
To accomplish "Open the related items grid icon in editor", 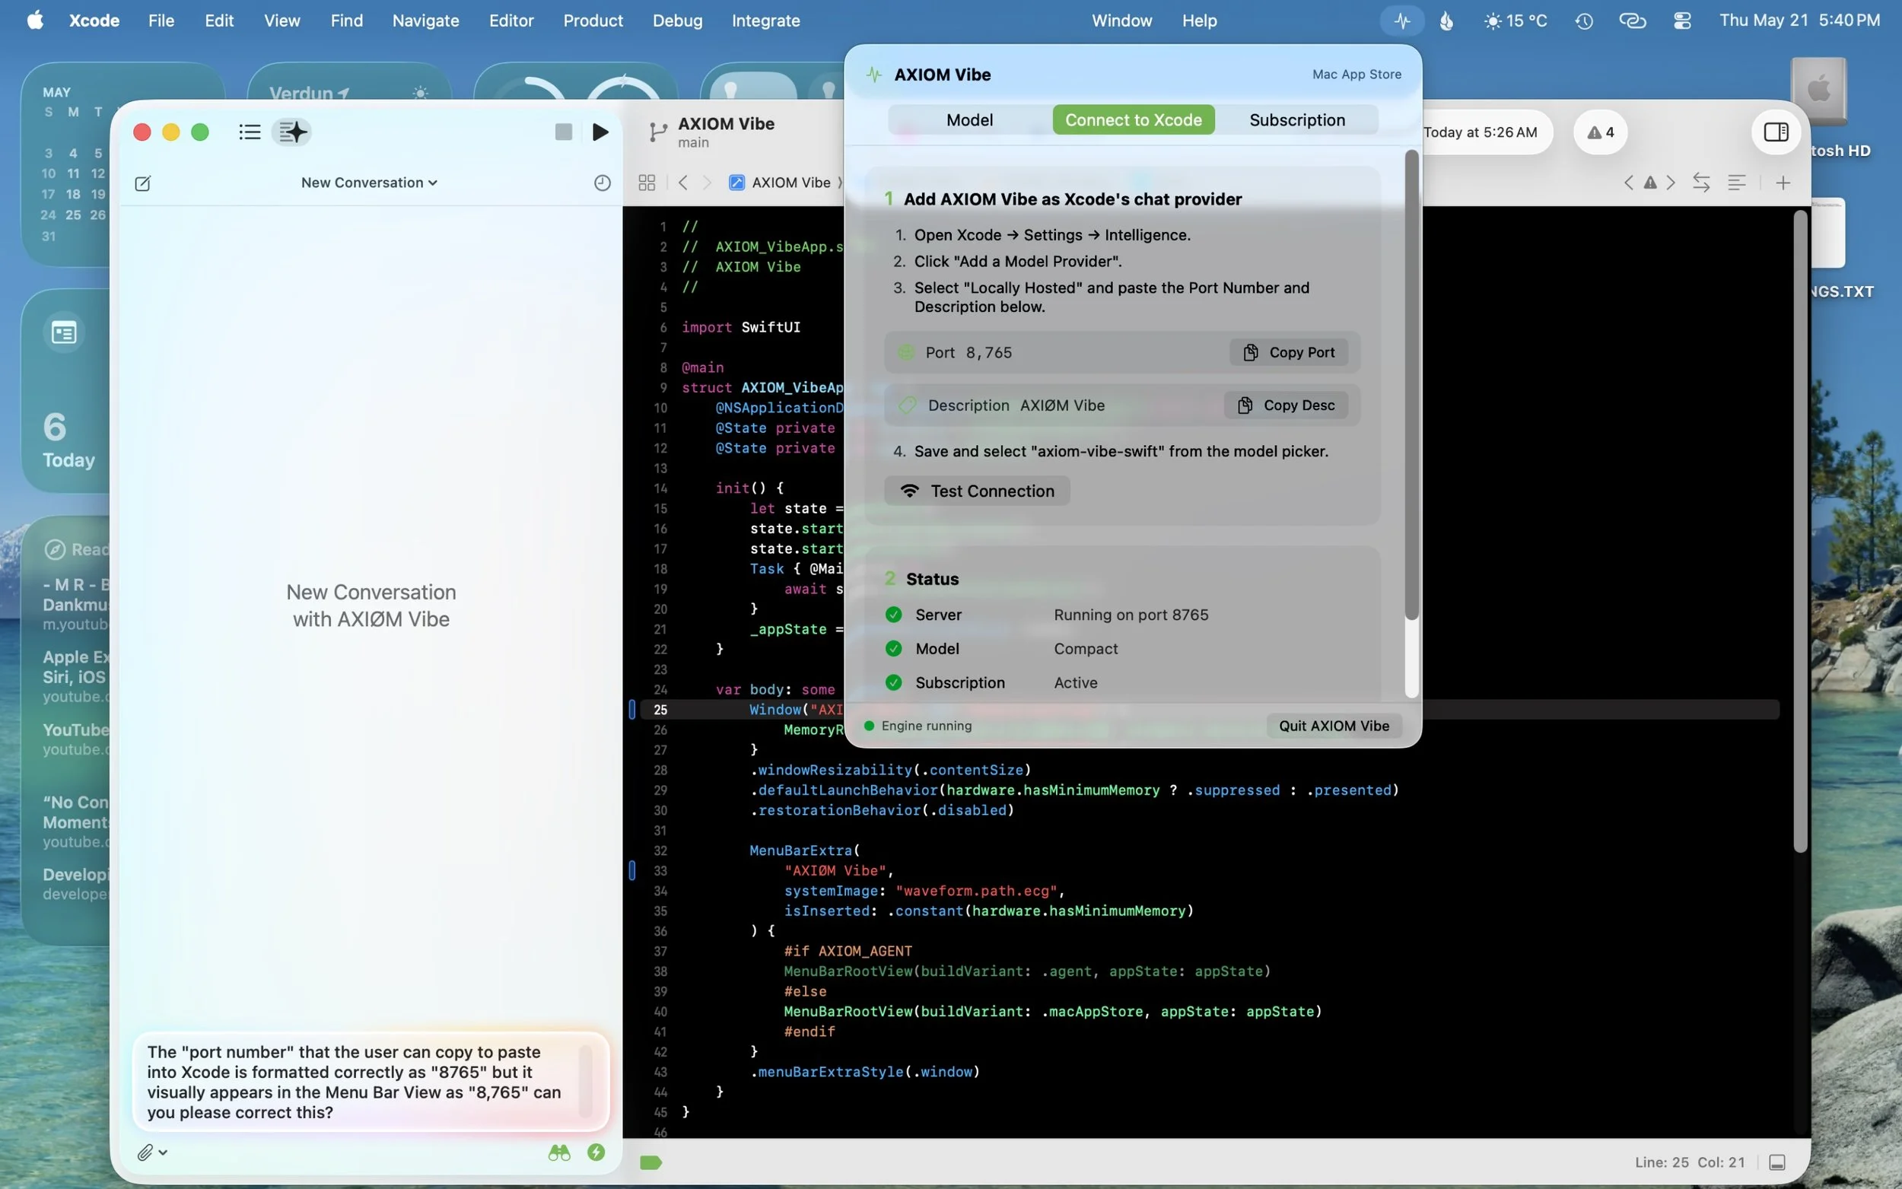I will [647, 183].
